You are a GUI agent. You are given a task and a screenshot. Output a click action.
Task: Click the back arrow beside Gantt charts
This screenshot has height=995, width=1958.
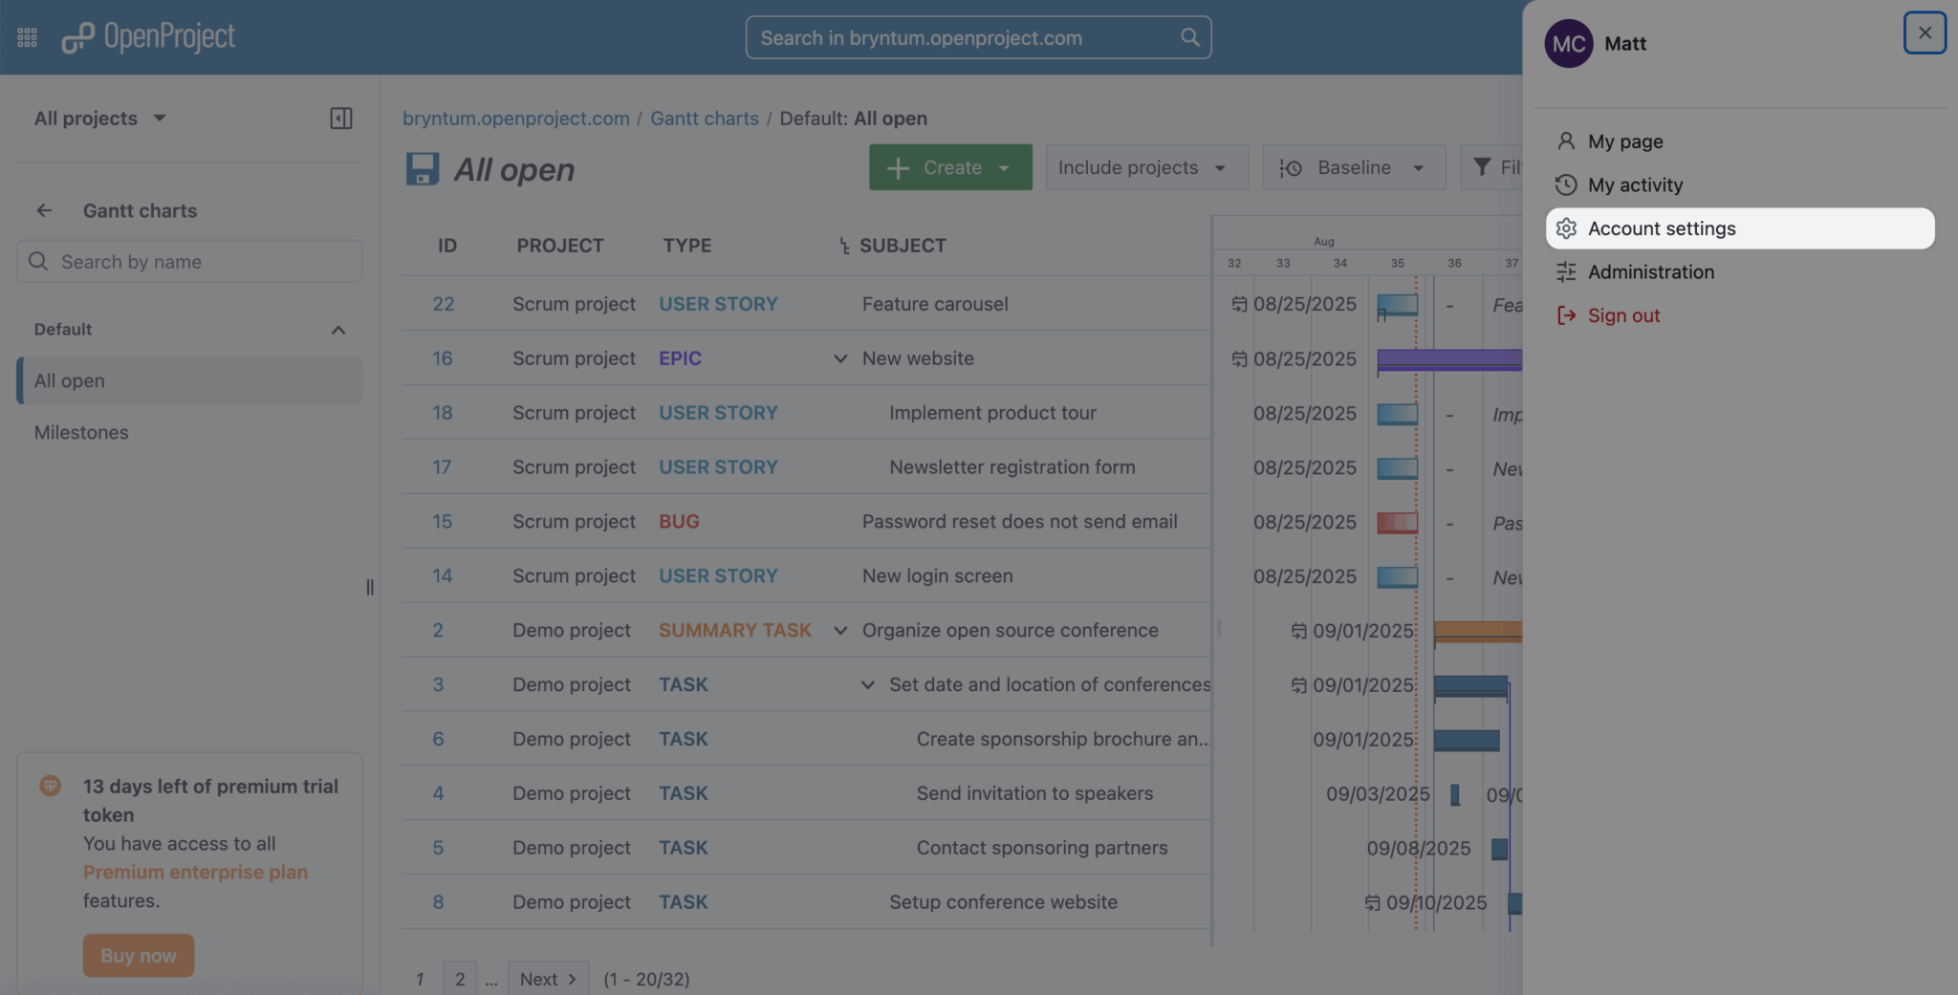(44, 210)
